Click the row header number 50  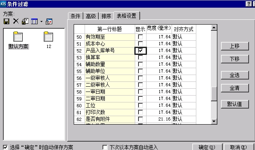(79, 37)
